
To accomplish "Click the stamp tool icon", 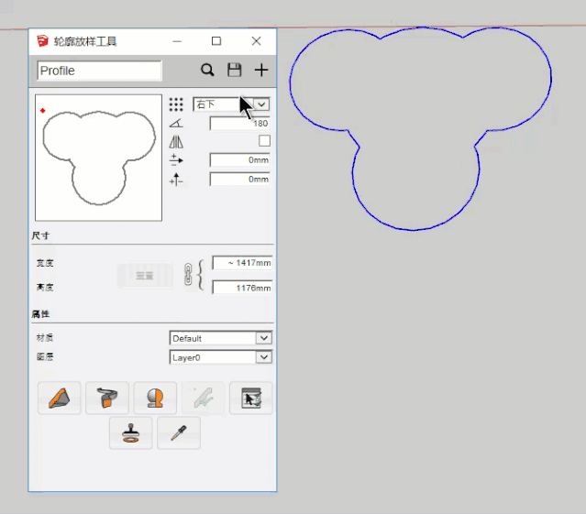I will [x=131, y=432].
